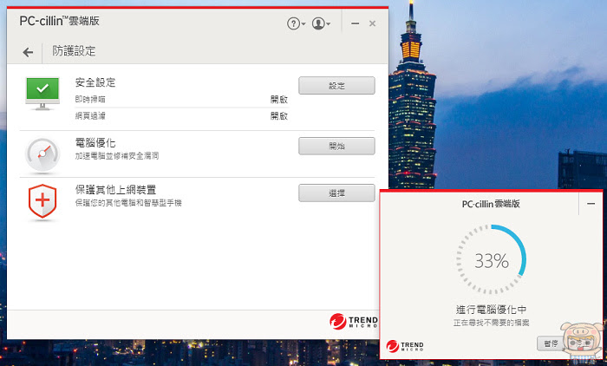Click 正在尋找不需要的檔案 status text

tap(492, 323)
